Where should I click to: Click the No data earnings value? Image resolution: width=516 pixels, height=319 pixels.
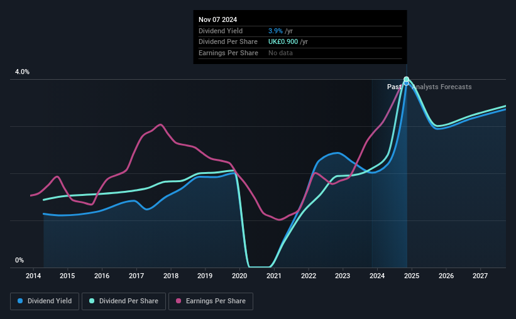tap(280, 53)
